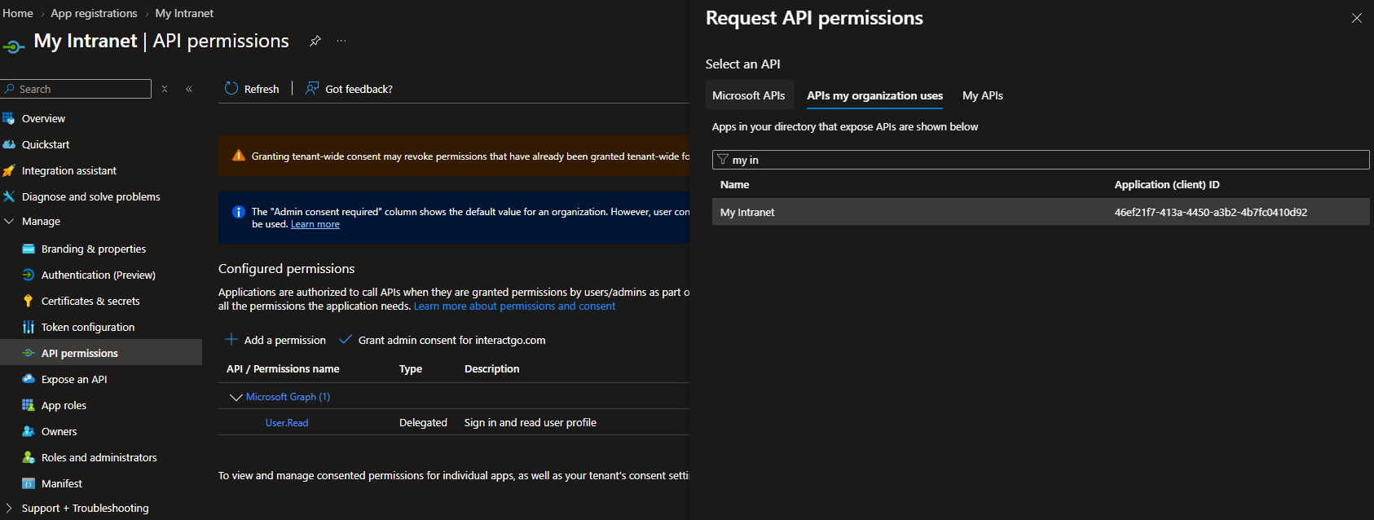Go to Home breadcrumb
The height and width of the screenshot is (520, 1374).
[18, 13]
